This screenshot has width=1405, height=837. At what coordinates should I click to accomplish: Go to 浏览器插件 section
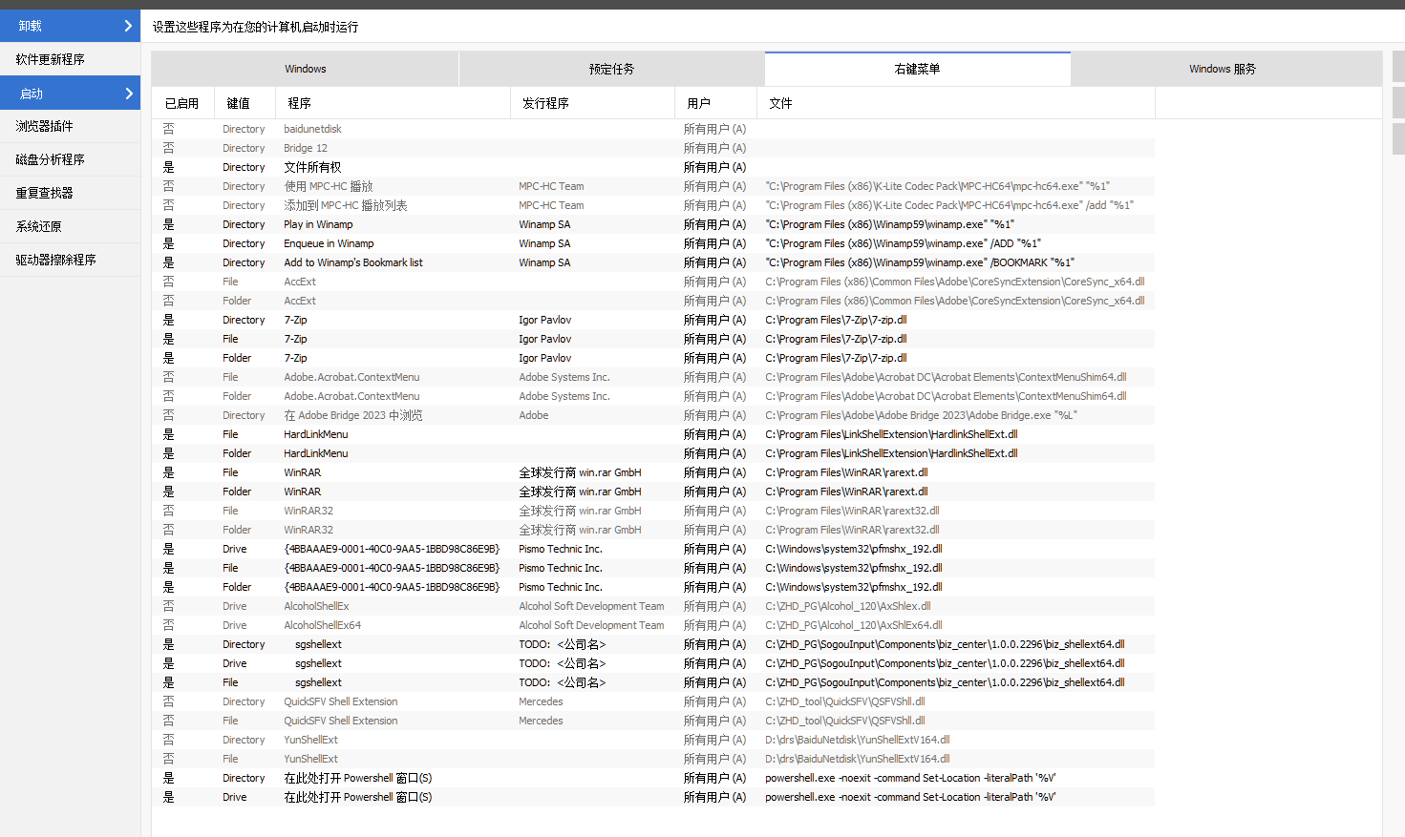point(45,126)
